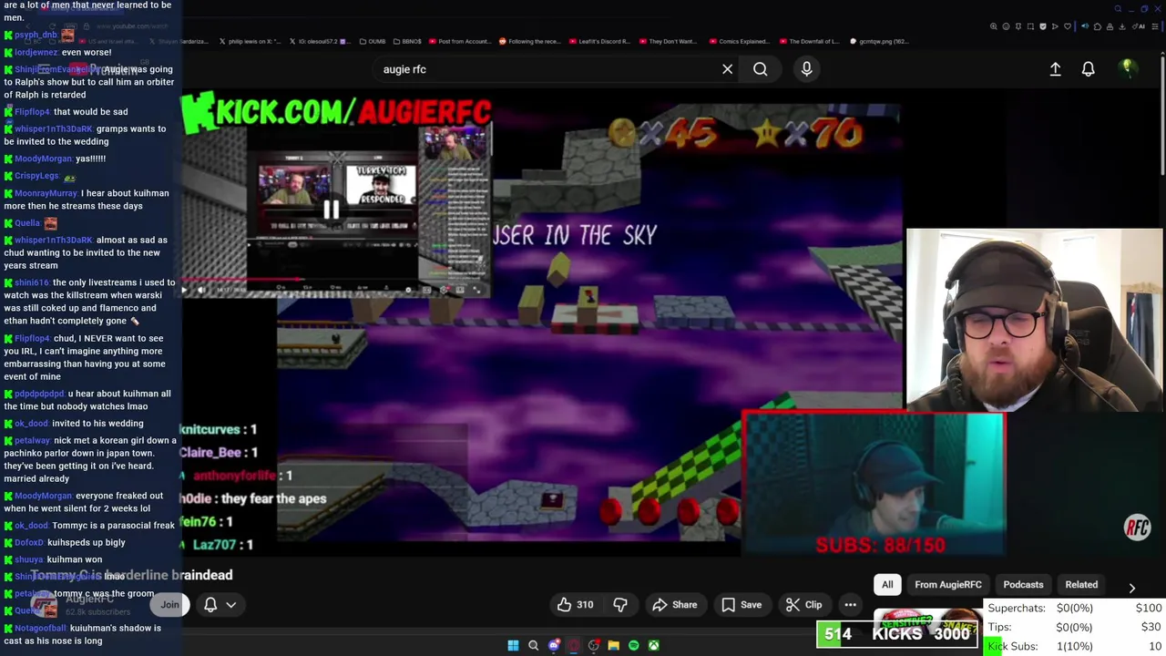Create a Clip of this video
The height and width of the screenshot is (656, 1166).
(804, 605)
